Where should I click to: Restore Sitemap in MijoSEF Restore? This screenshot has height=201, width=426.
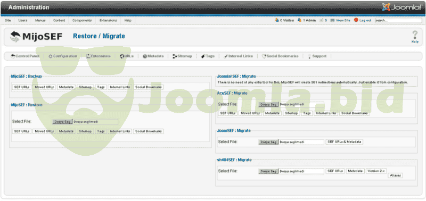click(85, 131)
